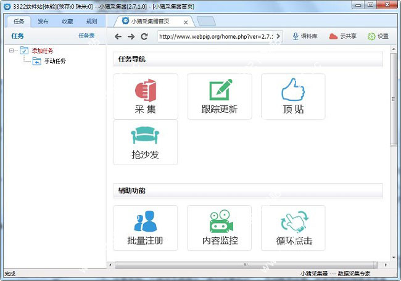Open a new blank browser tab
This screenshot has width=401, height=281.
click(x=206, y=22)
